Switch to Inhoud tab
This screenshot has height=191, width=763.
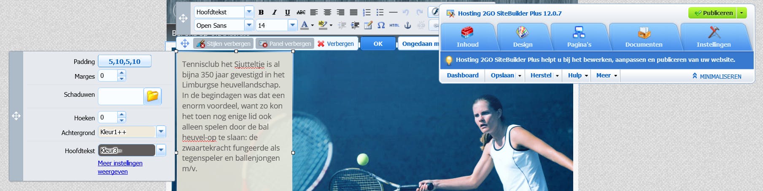[x=467, y=37]
